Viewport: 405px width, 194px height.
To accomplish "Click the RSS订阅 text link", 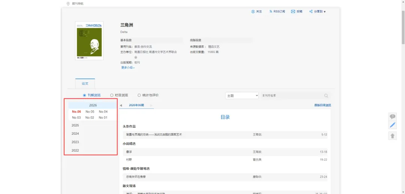I will pyautogui.click(x=279, y=12).
